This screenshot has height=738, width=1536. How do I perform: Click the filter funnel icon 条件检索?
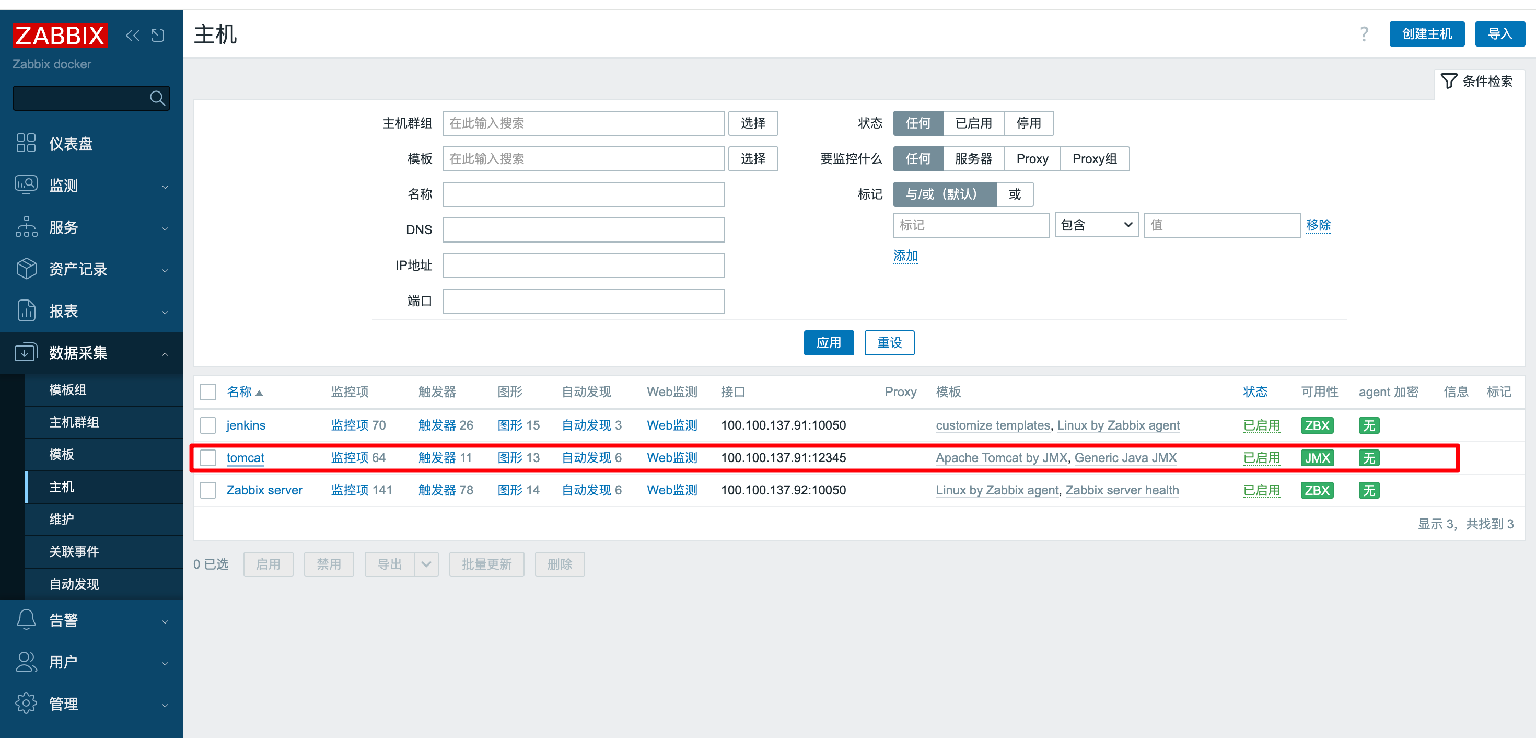tap(1448, 81)
